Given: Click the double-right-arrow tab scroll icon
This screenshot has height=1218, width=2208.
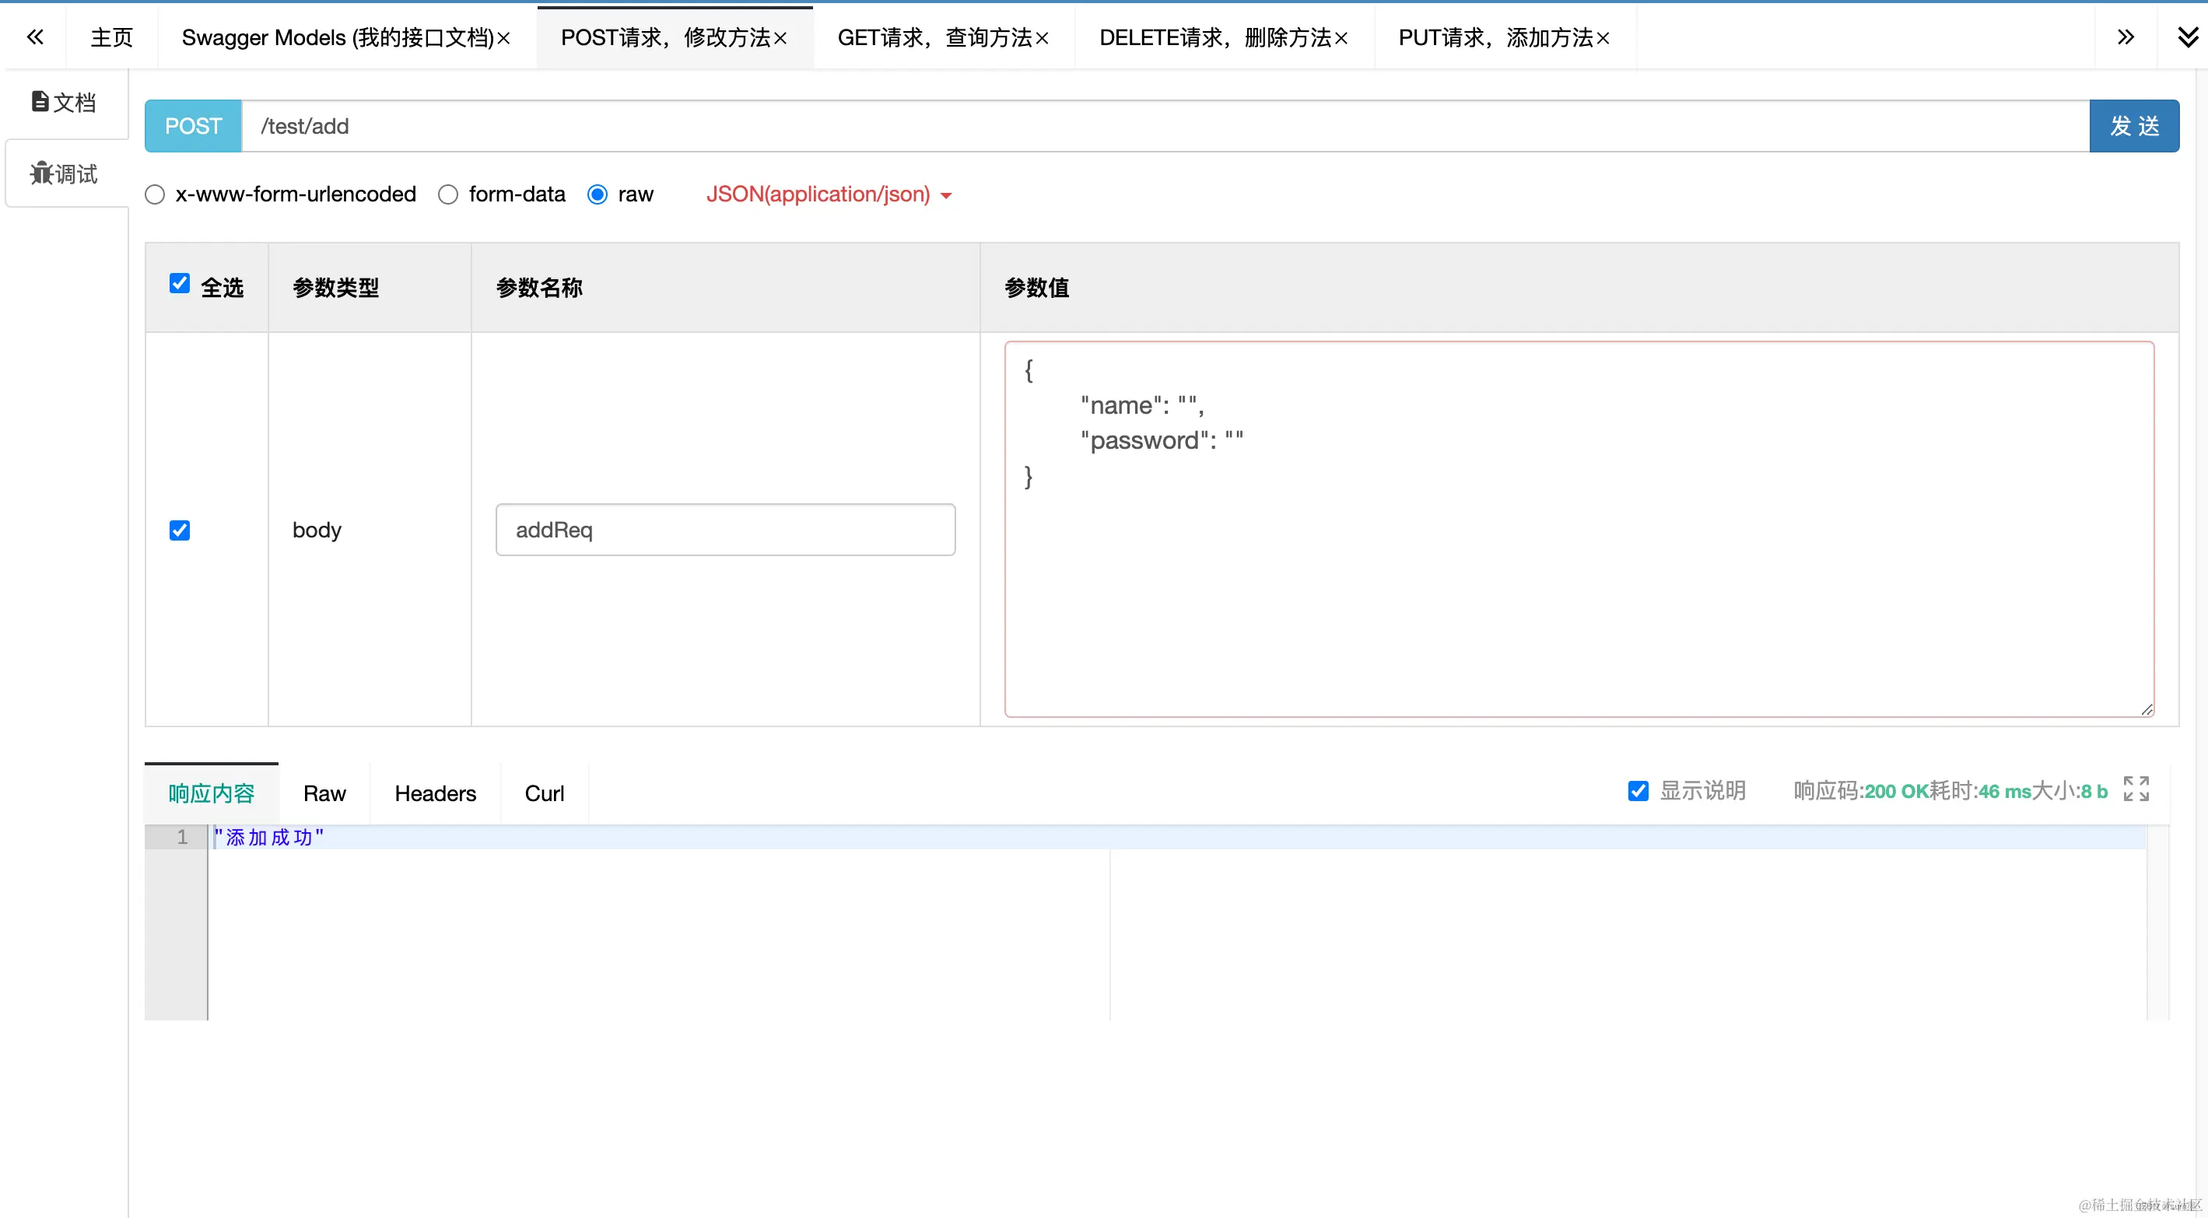Looking at the screenshot, I should pyautogui.click(x=2125, y=36).
